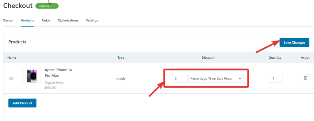Screen dimensions: 314x121
Task: Open the Published status dropdown
Action: [47, 6]
